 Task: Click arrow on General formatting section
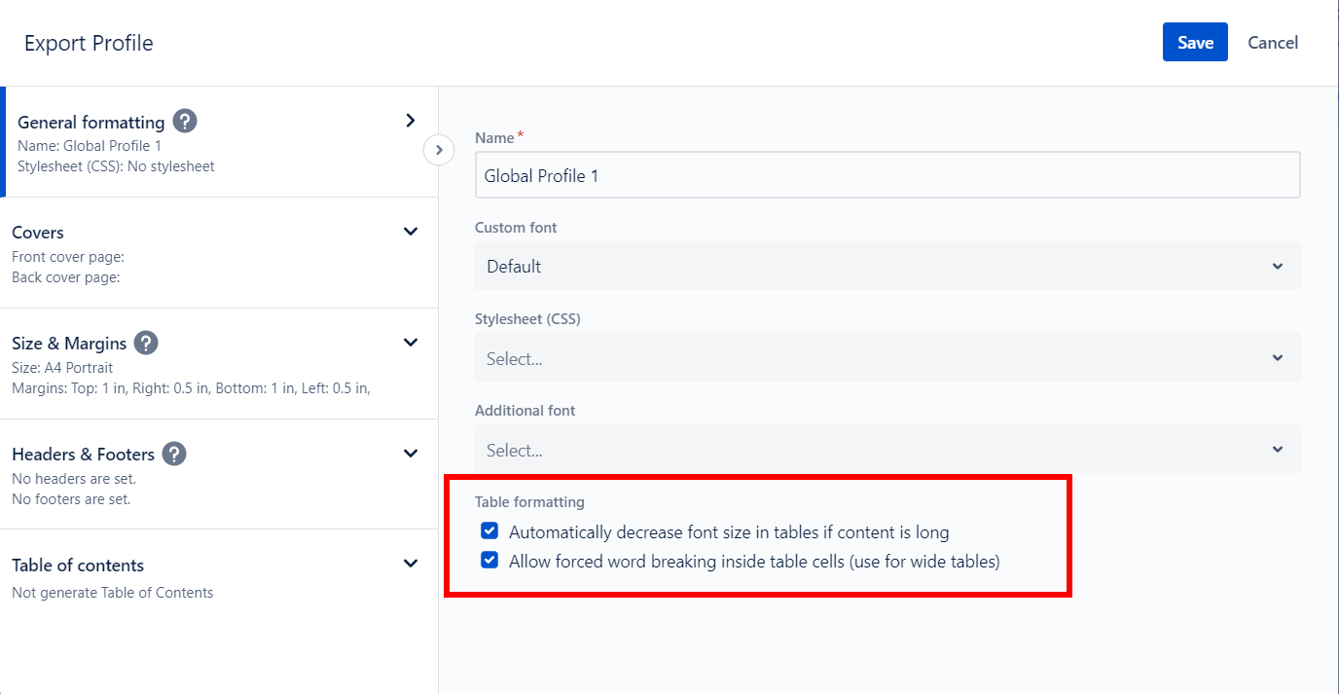pos(411,121)
